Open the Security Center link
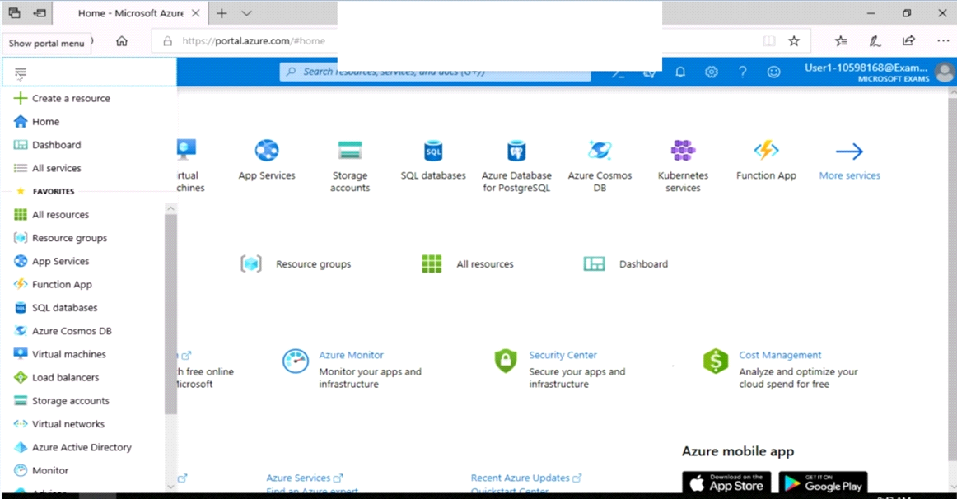Viewport: 957px width, 499px height. point(563,355)
